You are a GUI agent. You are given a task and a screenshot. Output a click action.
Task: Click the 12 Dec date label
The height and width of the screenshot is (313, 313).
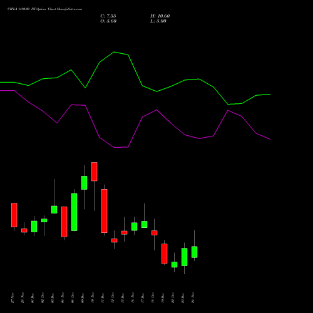[x=113, y=298]
